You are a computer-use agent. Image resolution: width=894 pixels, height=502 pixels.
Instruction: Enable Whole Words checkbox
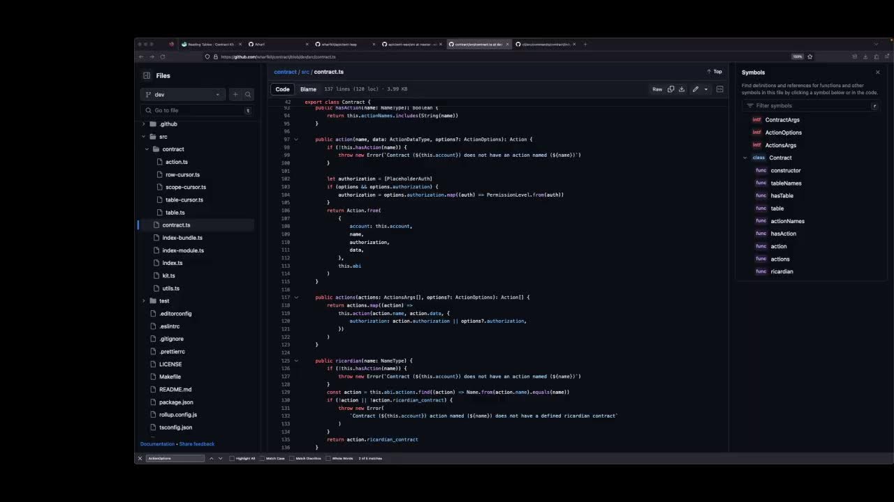pyautogui.click(x=328, y=458)
